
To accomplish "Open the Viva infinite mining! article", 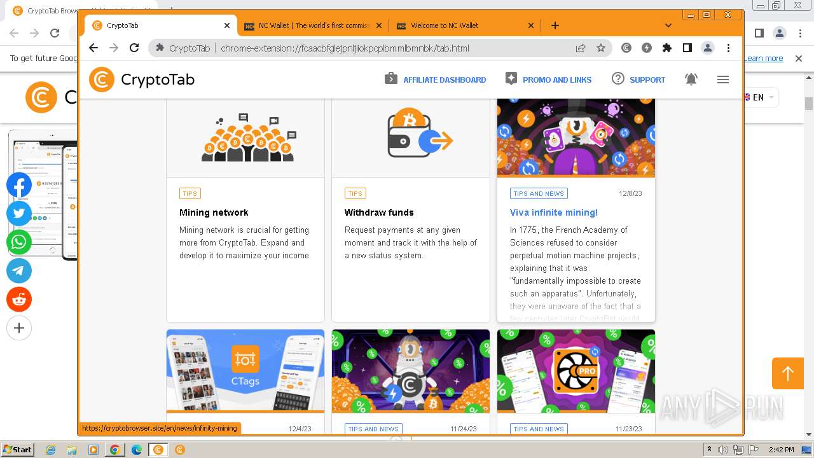I will point(554,212).
